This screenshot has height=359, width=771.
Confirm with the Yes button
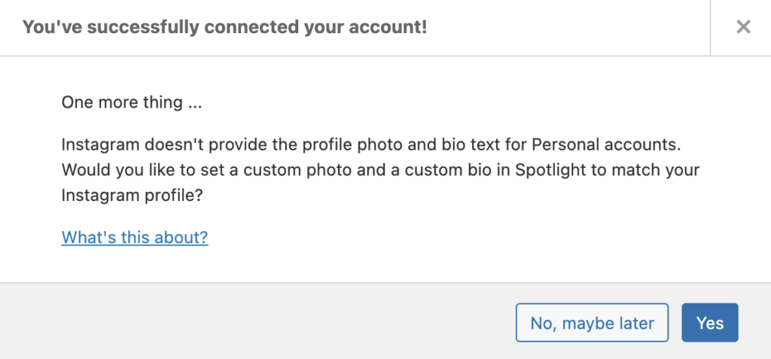pyautogui.click(x=710, y=323)
